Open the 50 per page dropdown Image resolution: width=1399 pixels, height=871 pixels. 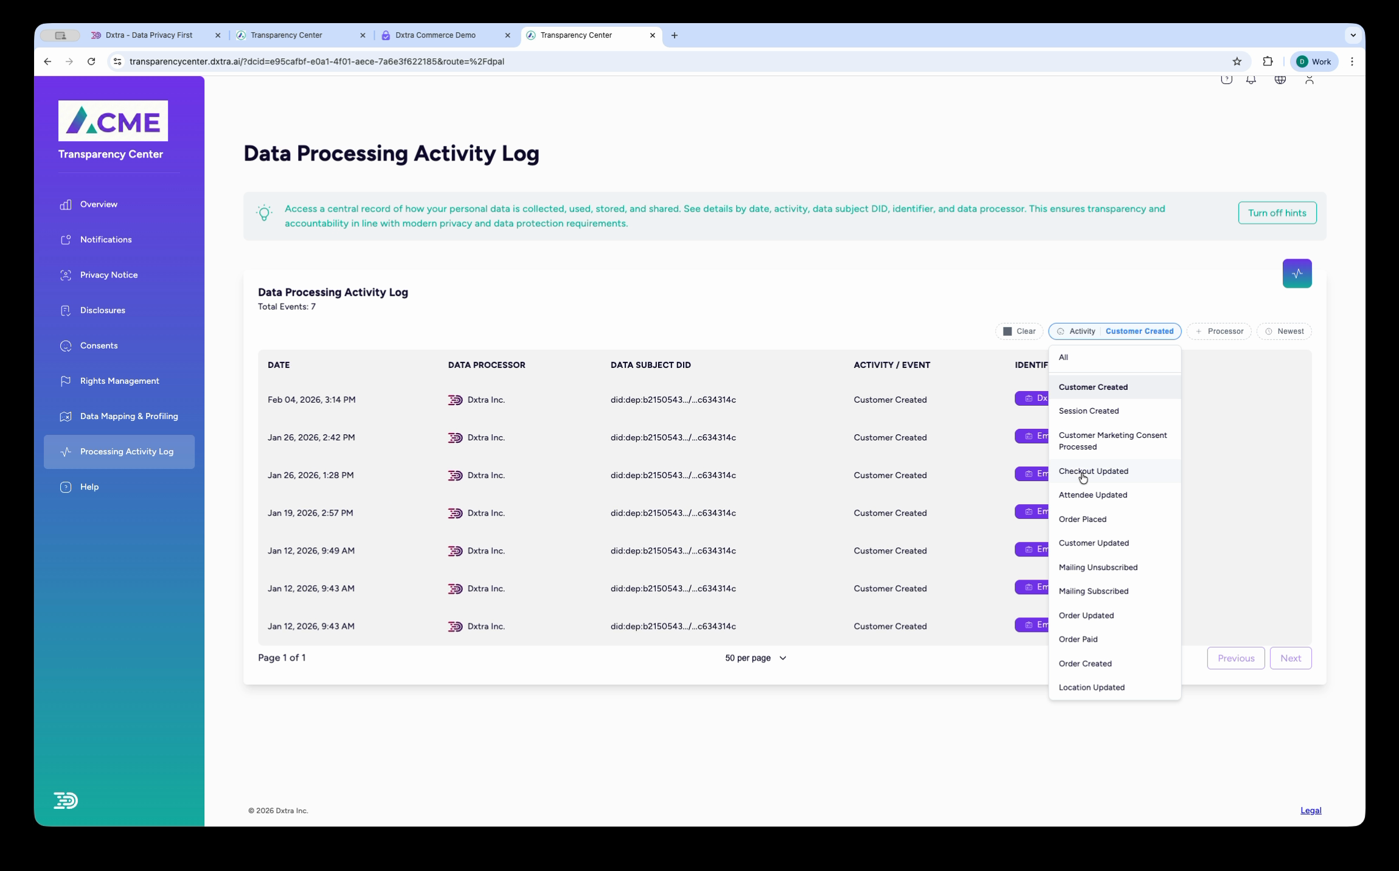tap(755, 658)
